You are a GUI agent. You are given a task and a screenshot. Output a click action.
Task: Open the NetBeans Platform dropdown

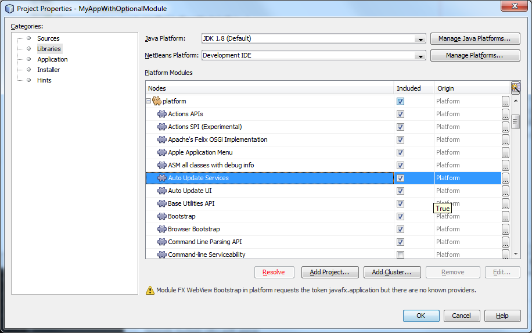[x=420, y=56]
